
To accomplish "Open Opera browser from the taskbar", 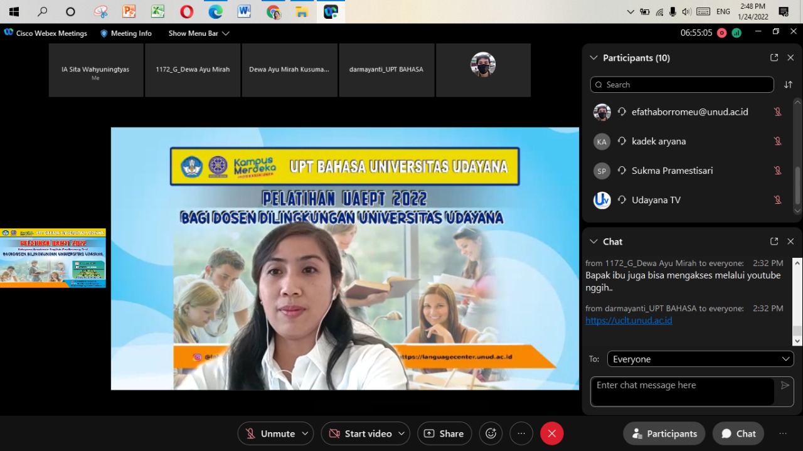I will tap(187, 11).
